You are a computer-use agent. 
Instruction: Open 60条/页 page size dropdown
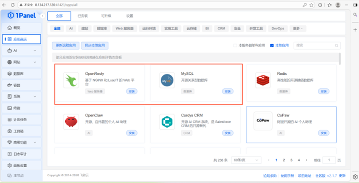coord(246,160)
